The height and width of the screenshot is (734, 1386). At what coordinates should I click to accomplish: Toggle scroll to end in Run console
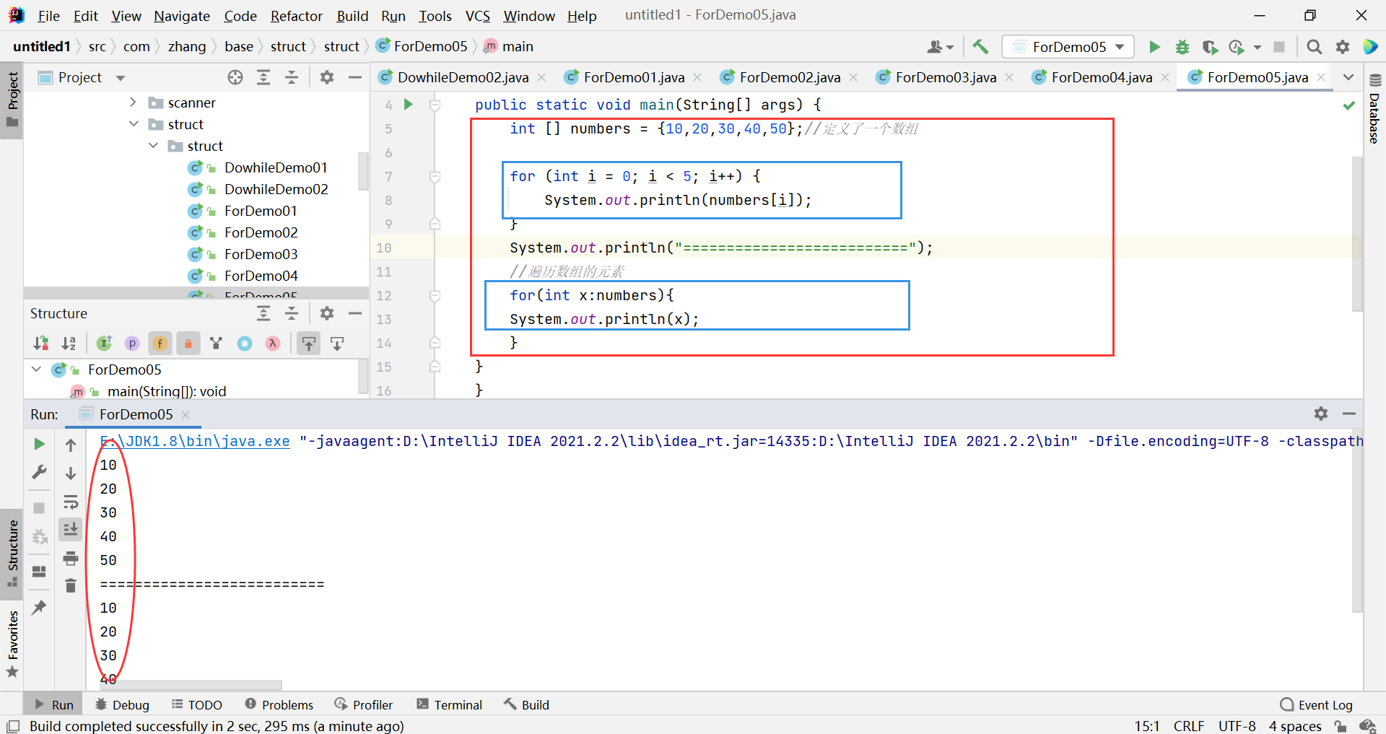click(x=71, y=530)
